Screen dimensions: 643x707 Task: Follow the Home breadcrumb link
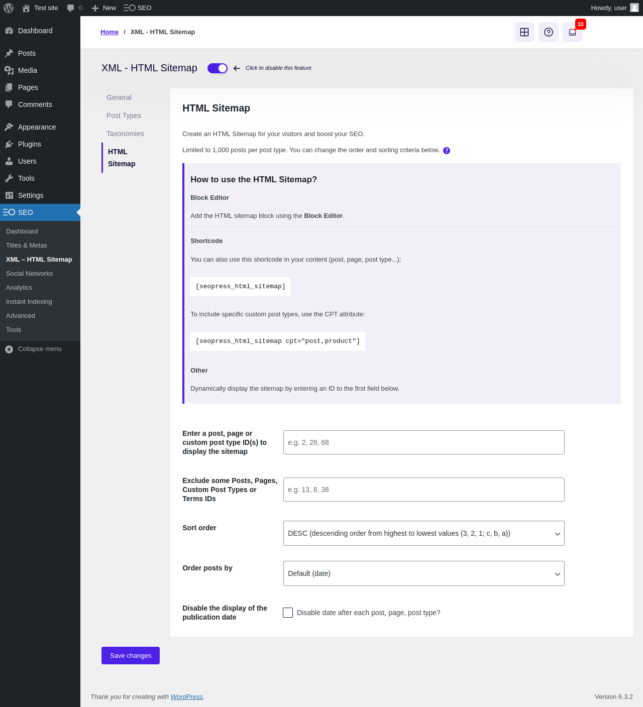(110, 32)
